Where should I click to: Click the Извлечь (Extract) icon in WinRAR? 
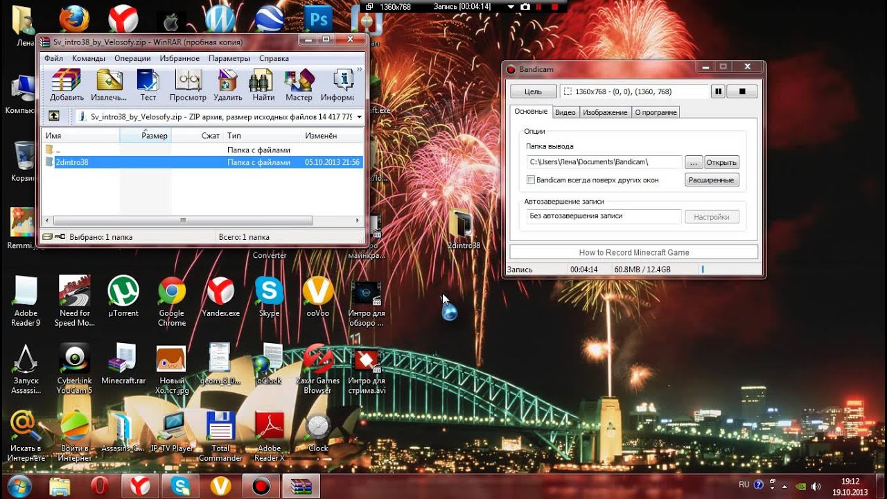point(109,85)
